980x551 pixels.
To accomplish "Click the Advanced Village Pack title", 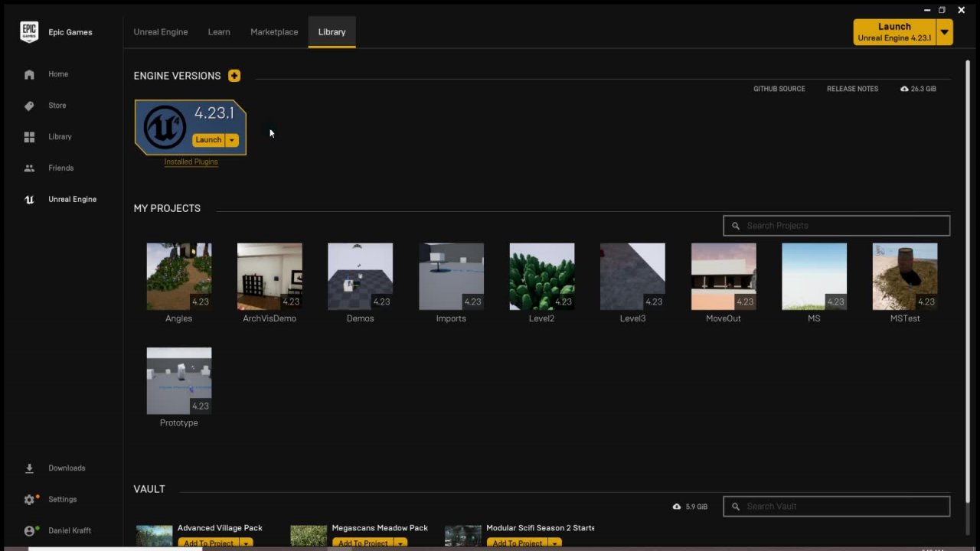I will pyautogui.click(x=220, y=528).
